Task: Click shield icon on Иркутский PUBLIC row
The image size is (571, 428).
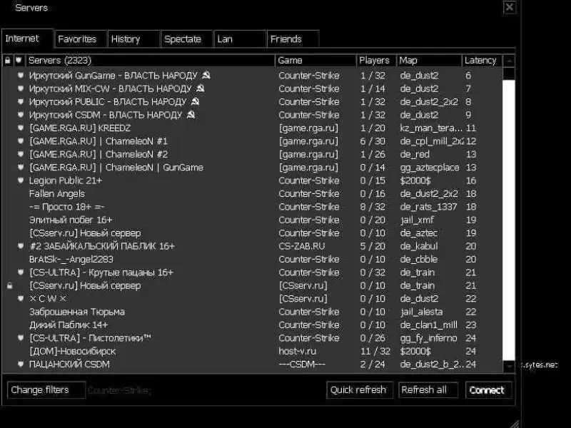Action: [21, 101]
